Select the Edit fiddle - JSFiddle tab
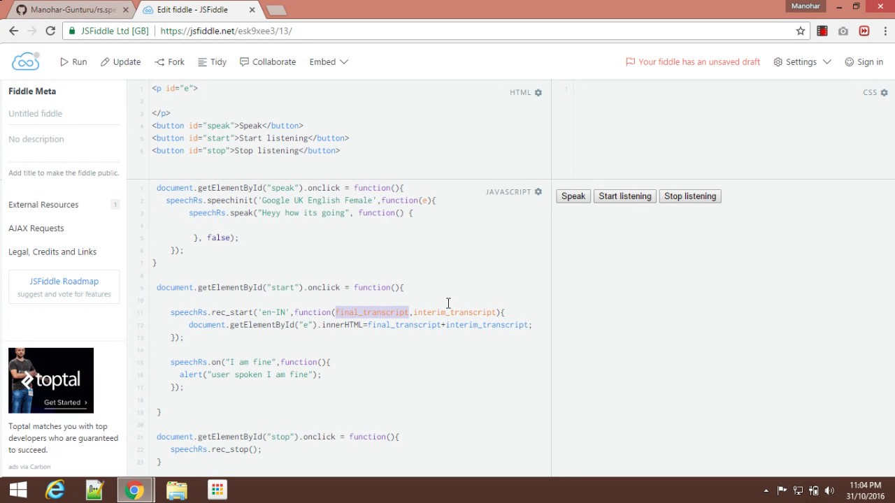Viewport: 895px width, 503px height. click(192, 10)
